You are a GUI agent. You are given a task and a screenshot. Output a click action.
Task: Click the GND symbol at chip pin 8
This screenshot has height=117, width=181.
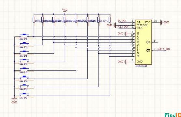pos(123,62)
